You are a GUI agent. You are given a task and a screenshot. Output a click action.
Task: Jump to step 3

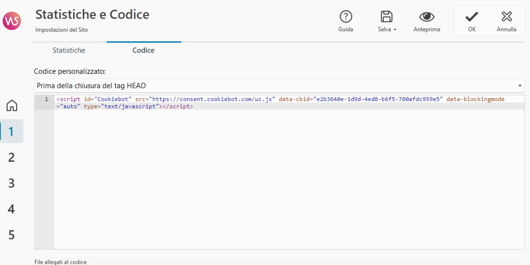[x=11, y=183]
